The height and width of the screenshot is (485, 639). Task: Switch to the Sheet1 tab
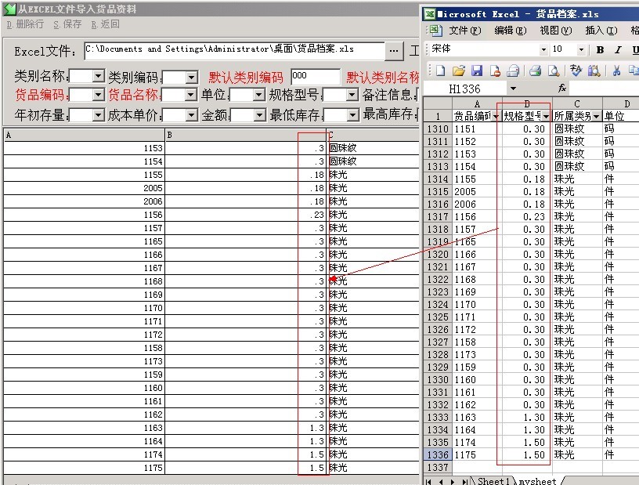coord(493,481)
